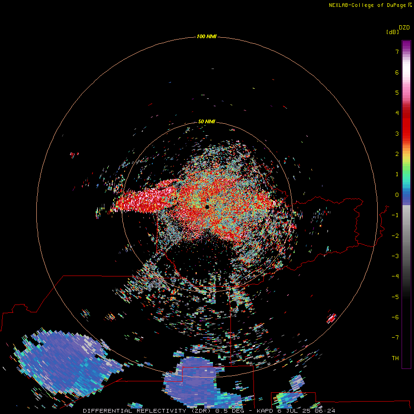Image resolution: width=414 pixels, height=414 pixels.
Task: Click the [dB] units label
Action: pyautogui.click(x=393, y=32)
